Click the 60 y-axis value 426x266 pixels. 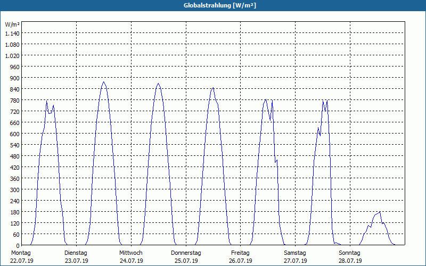[17, 235]
